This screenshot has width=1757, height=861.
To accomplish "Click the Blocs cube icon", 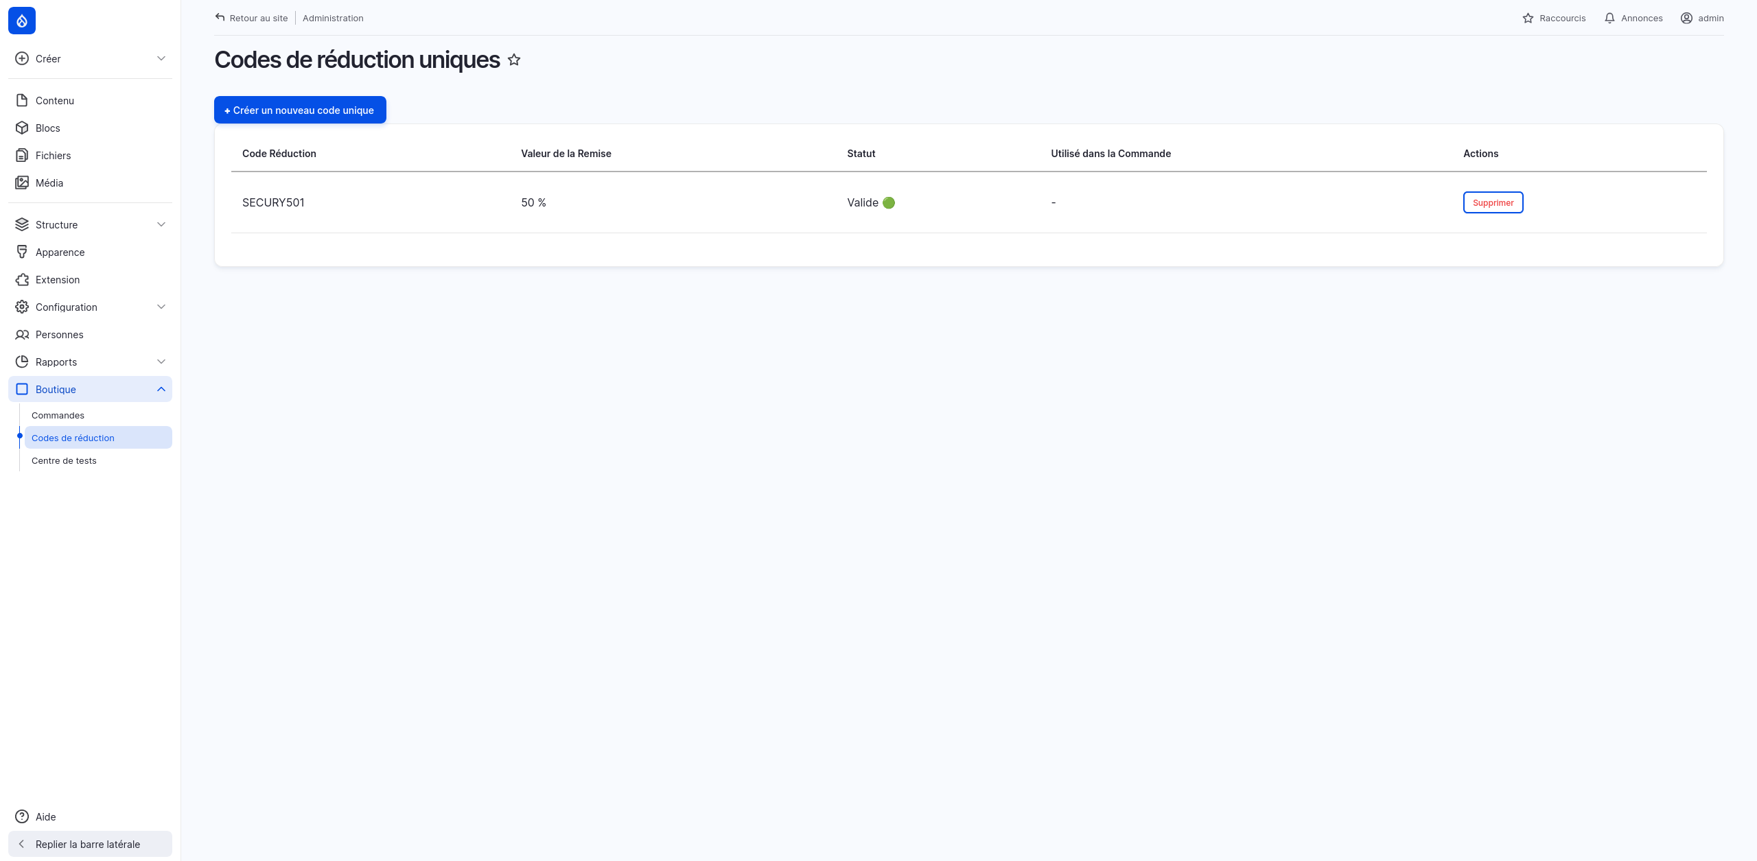I will click(x=22, y=128).
